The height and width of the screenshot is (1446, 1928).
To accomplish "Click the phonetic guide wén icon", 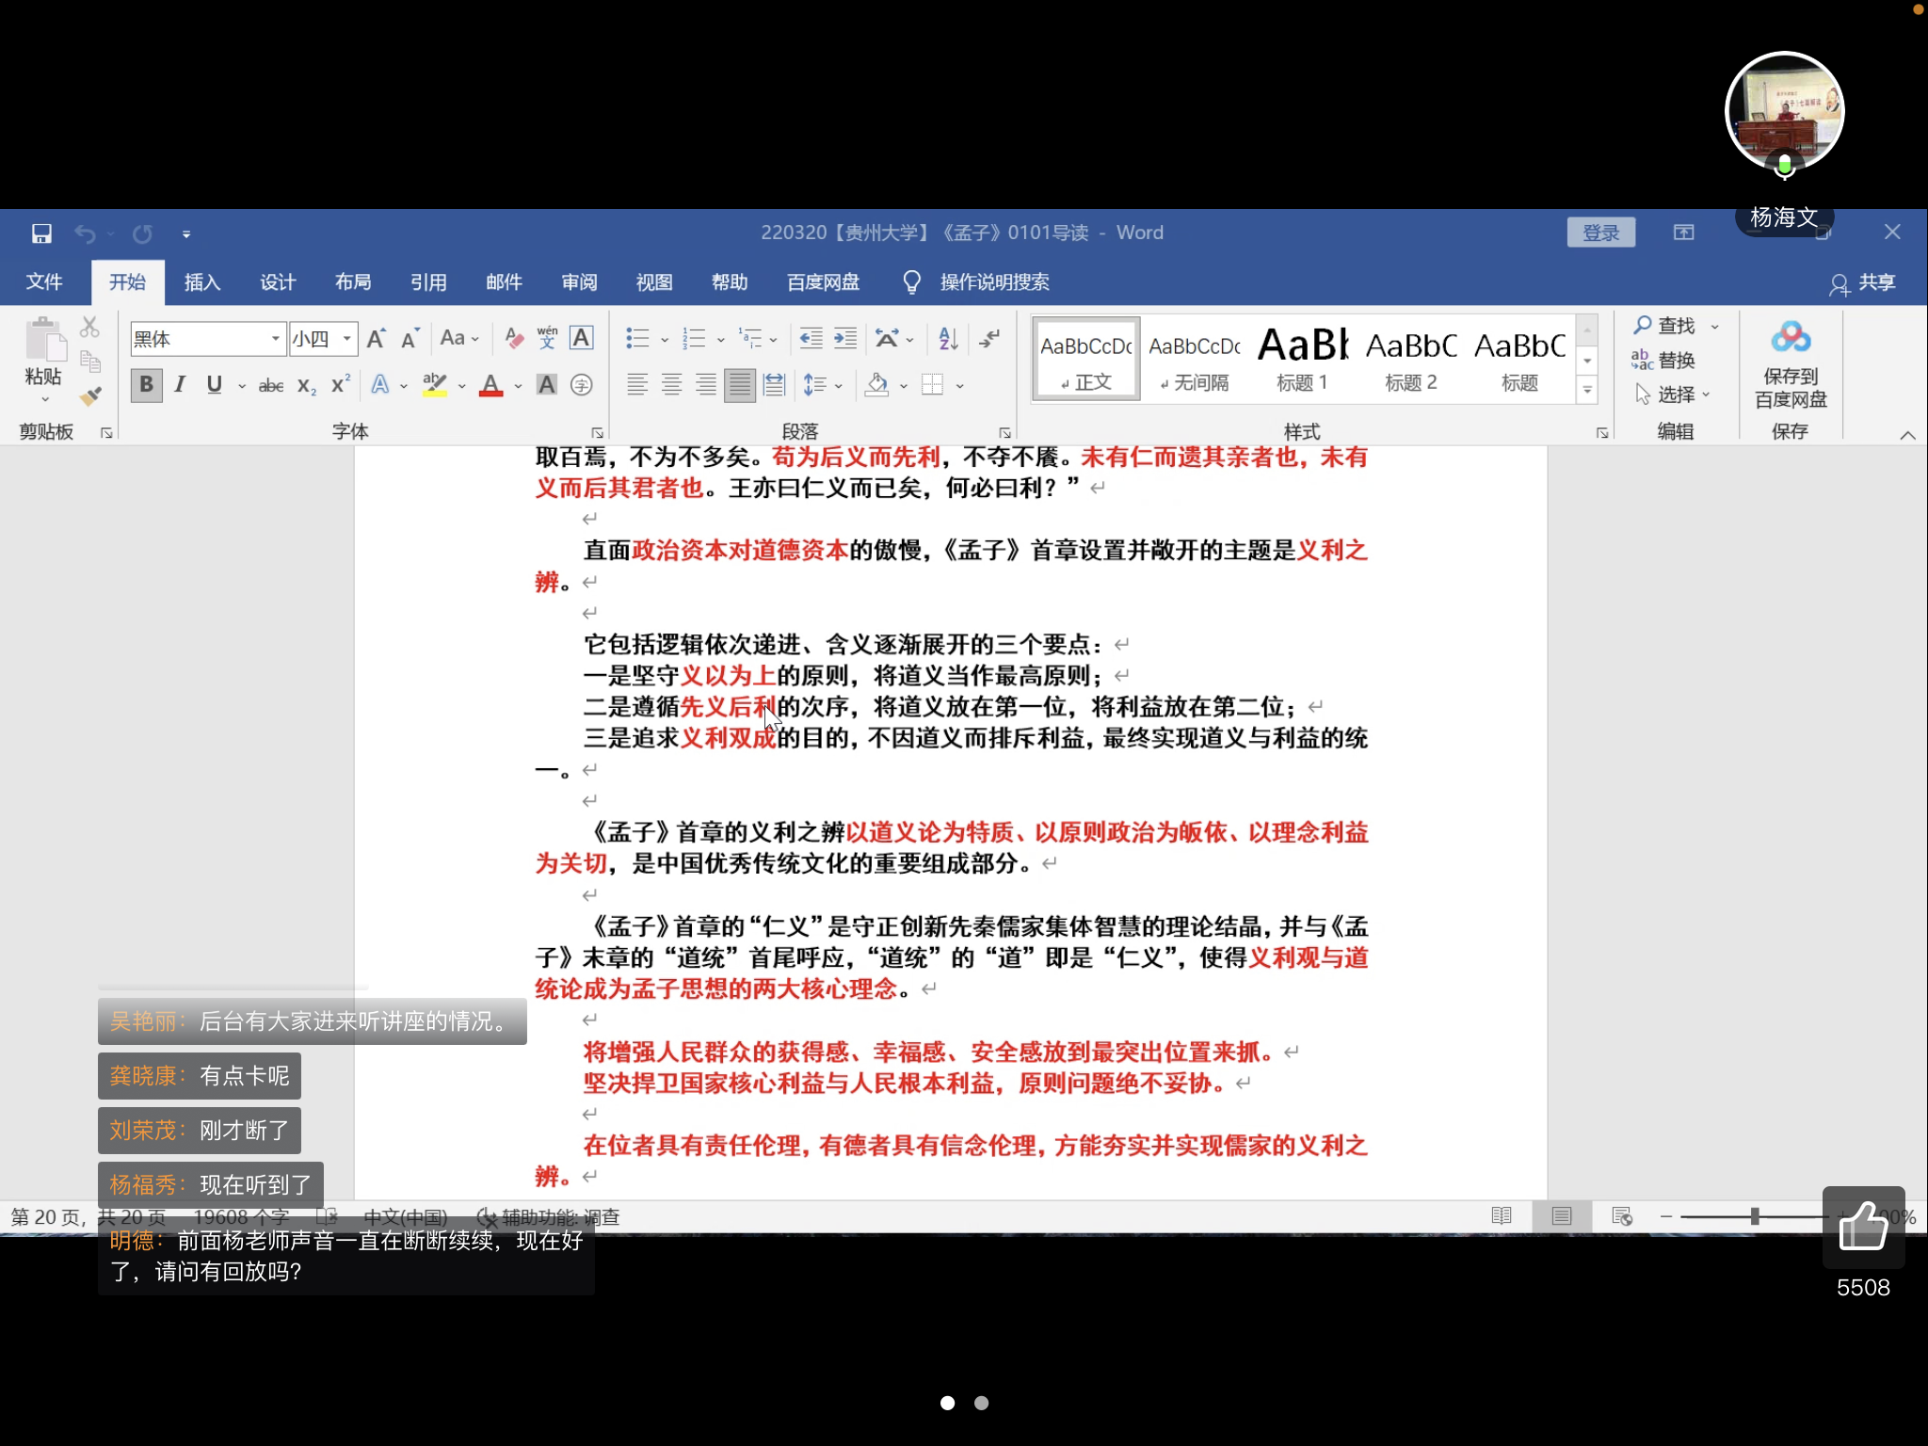I will [x=547, y=338].
